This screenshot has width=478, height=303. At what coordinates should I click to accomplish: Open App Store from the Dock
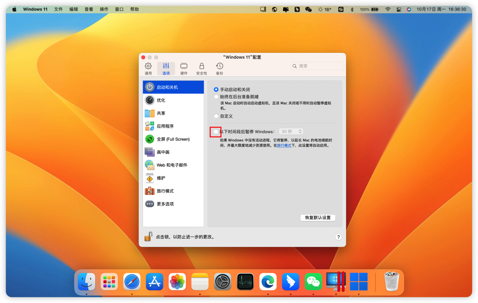155,282
